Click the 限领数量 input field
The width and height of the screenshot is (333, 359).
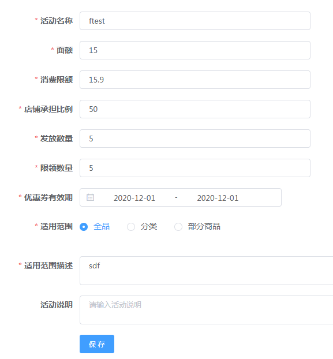pos(195,168)
